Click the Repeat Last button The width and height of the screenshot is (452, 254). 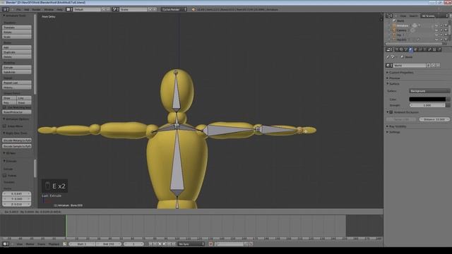pos(17,83)
